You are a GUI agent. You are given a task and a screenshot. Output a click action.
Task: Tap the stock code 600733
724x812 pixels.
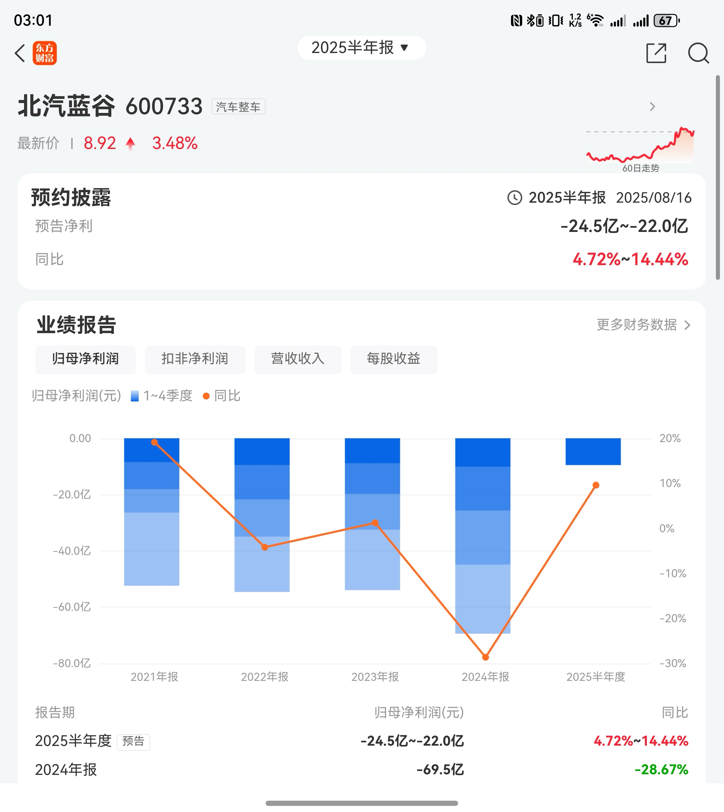(164, 106)
